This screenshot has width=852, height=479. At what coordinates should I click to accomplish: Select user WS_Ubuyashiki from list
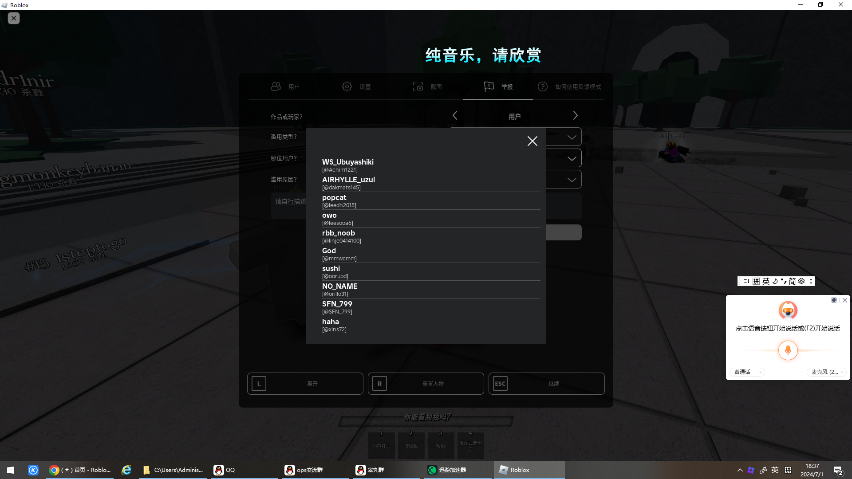[x=431, y=165]
